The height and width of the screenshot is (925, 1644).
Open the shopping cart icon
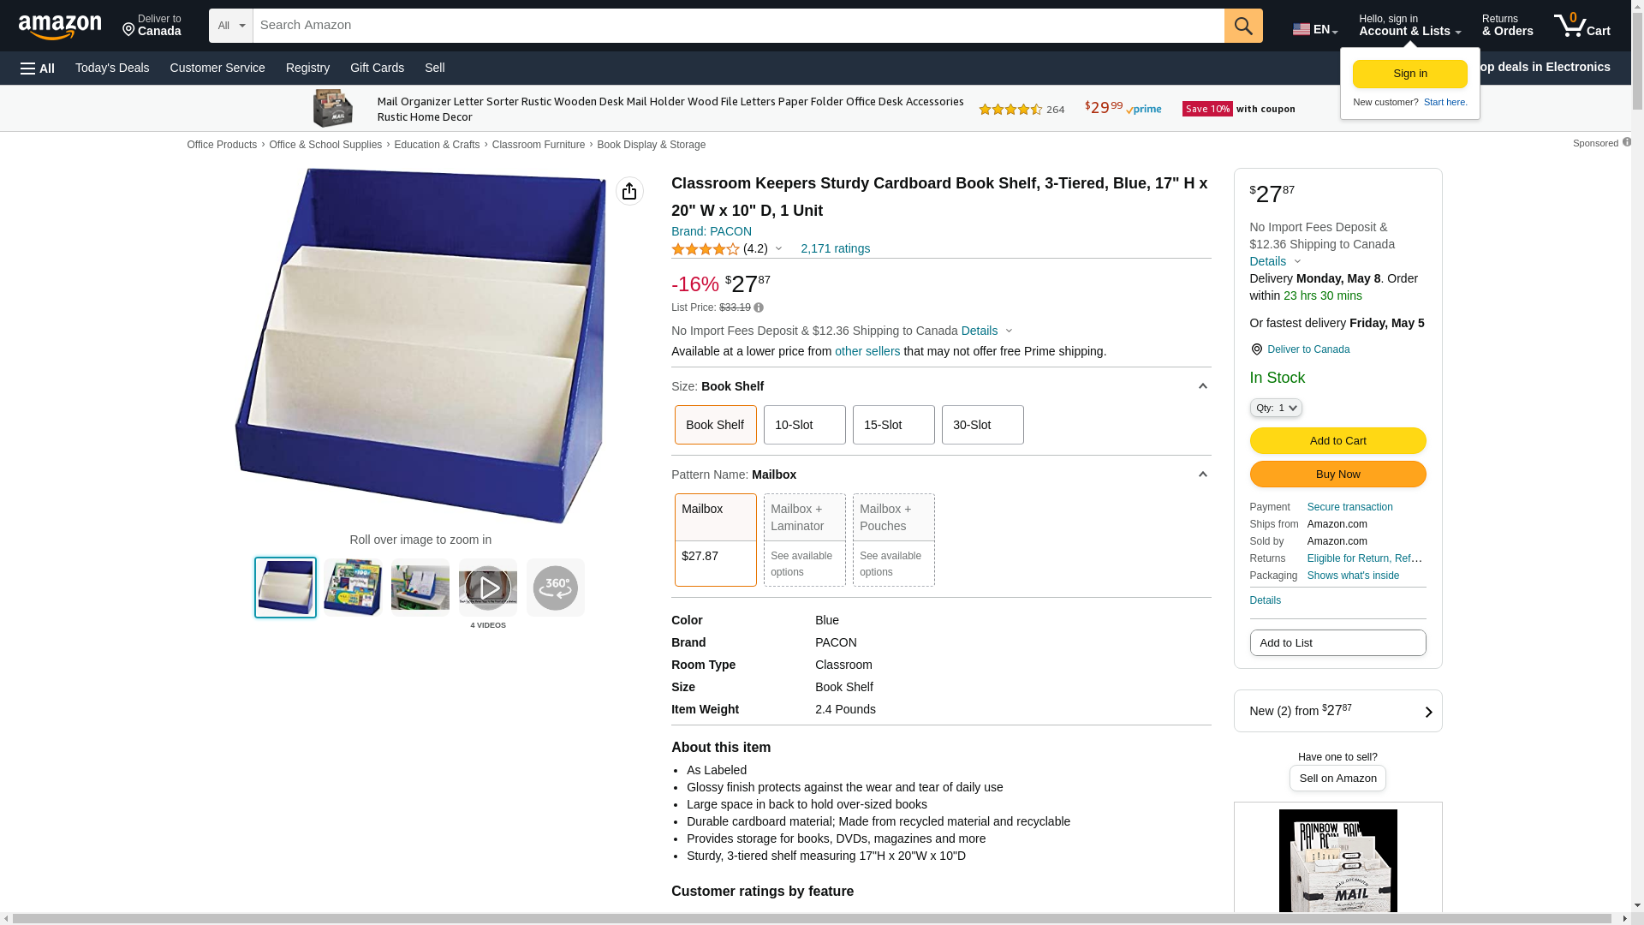coord(1581,26)
